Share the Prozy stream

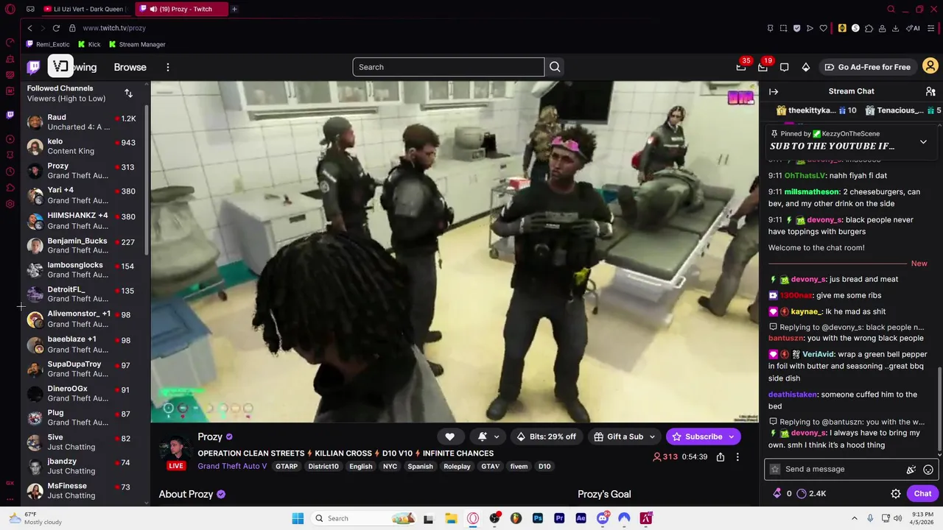(x=721, y=457)
